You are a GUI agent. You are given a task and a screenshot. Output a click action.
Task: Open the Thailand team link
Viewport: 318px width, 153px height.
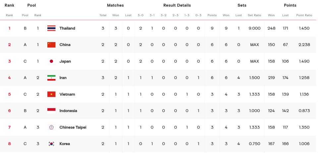[67, 28]
